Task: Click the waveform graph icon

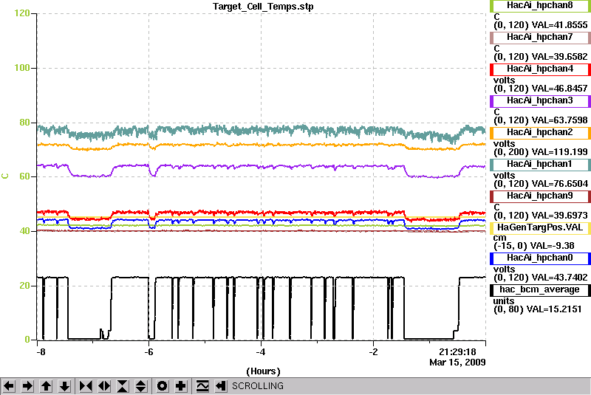Action: [202, 386]
